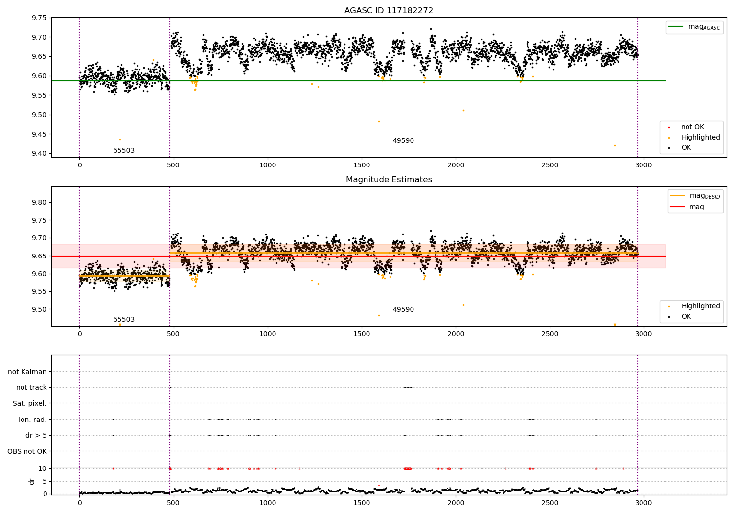
Task: Click the "Ion. rad." row label
Action: tap(33, 420)
